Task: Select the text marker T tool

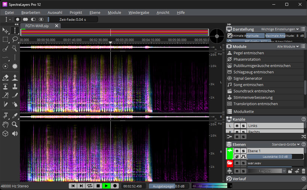Action: click(x=5, y=116)
